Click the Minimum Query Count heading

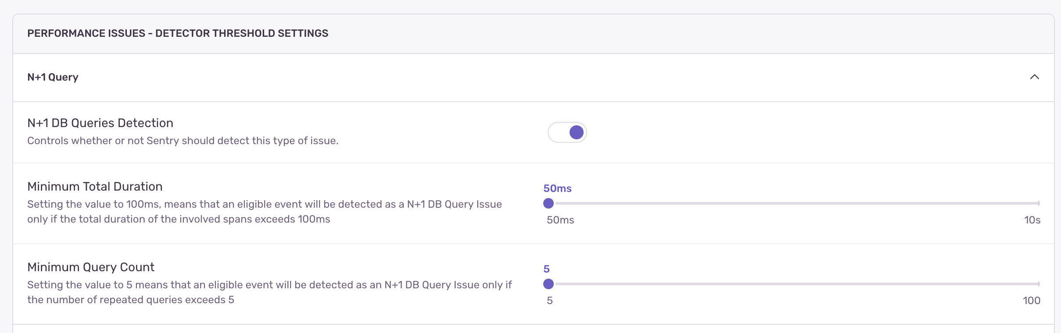point(91,267)
